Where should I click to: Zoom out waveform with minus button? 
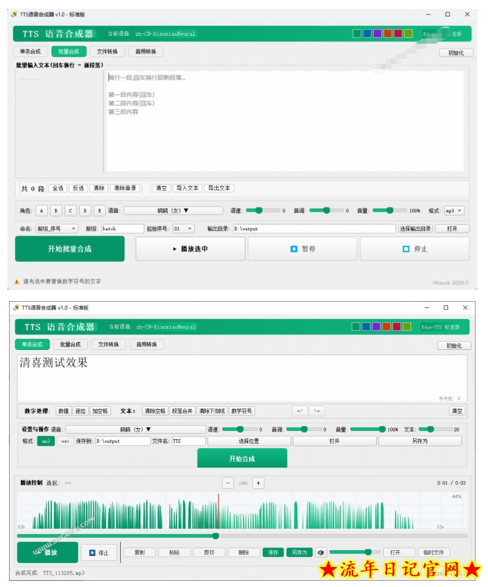(x=228, y=483)
